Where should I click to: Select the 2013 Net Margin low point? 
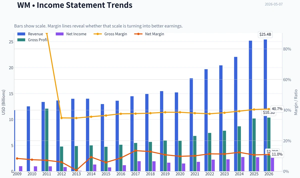pos(76,170)
